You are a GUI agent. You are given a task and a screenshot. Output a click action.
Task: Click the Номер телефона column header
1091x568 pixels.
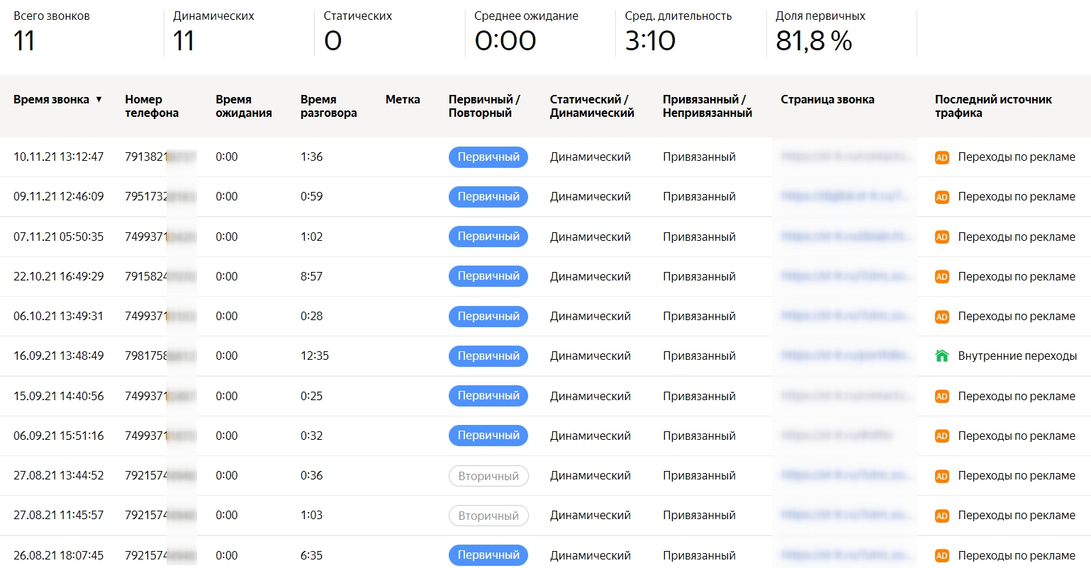coord(152,106)
